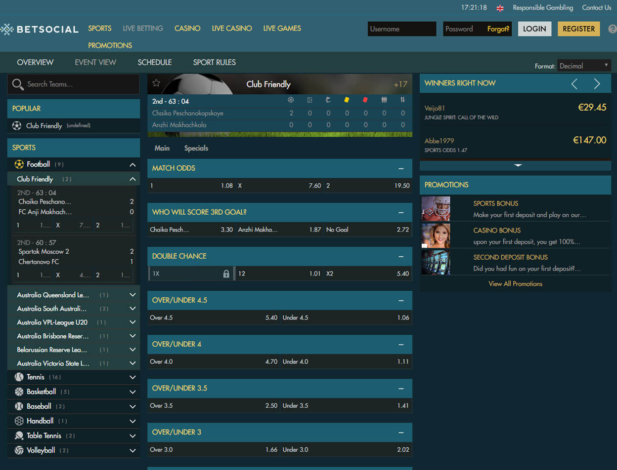This screenshot has height=470, width=617.
Task: Click the red card column icon
Action: 365,100
